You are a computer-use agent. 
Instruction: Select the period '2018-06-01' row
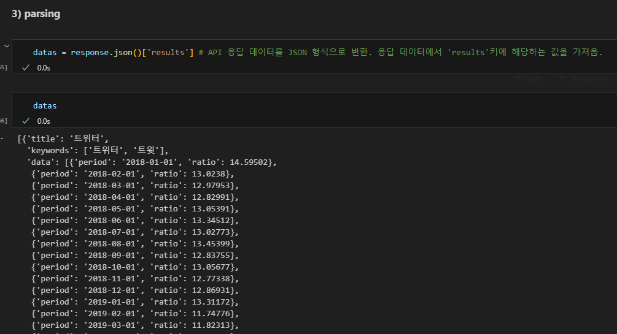point(135,221)
